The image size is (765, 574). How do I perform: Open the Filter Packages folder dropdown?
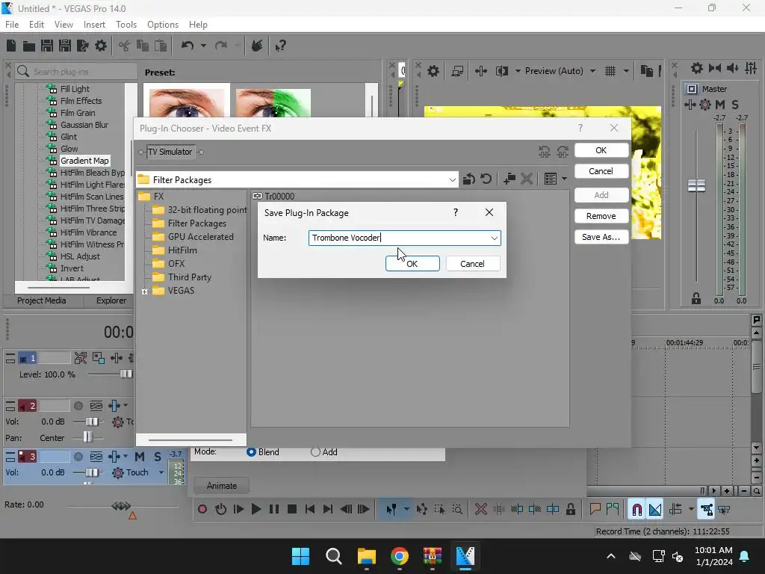coord(452,180)
